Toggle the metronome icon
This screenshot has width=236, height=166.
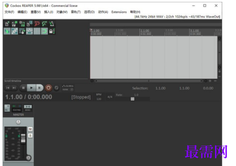(x=52, y=24)
